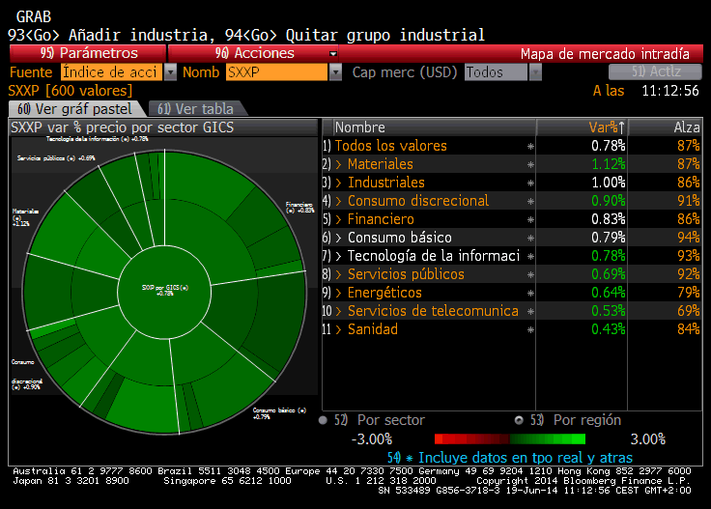
Task: Click asterisk icon in Todos los valores row
Action: (x=530, y=147)
